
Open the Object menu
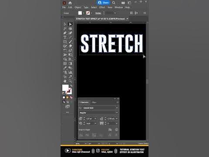pyautogui.click(x=78, y=7)
